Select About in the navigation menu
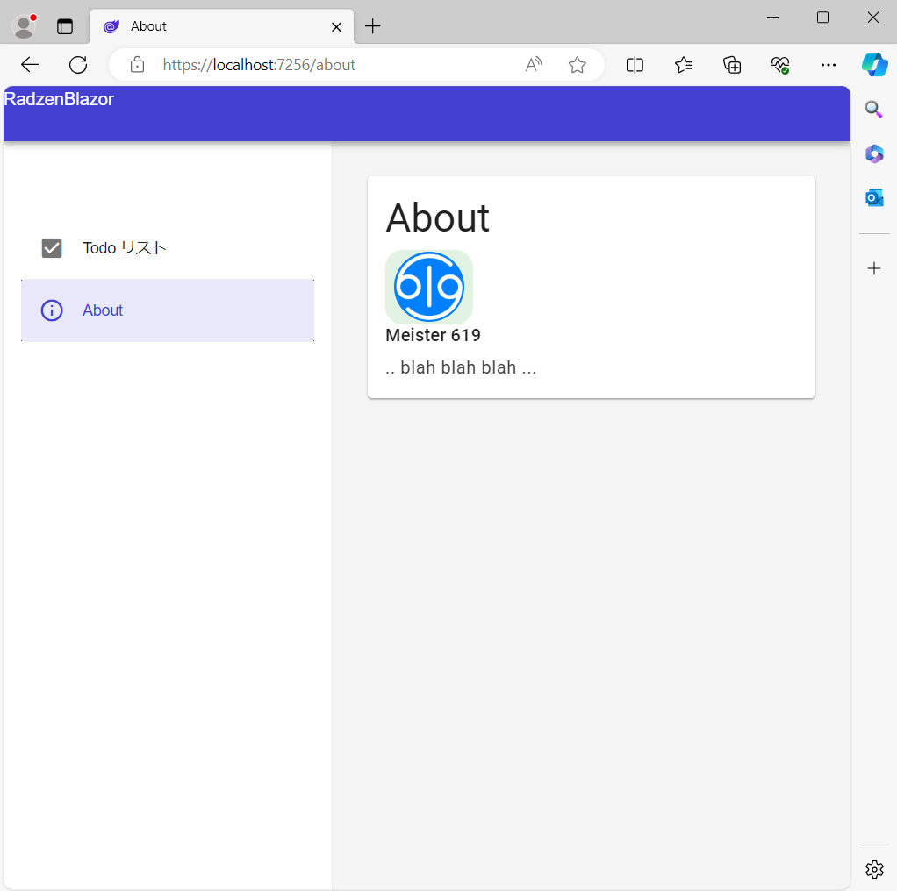 [103, 310]
